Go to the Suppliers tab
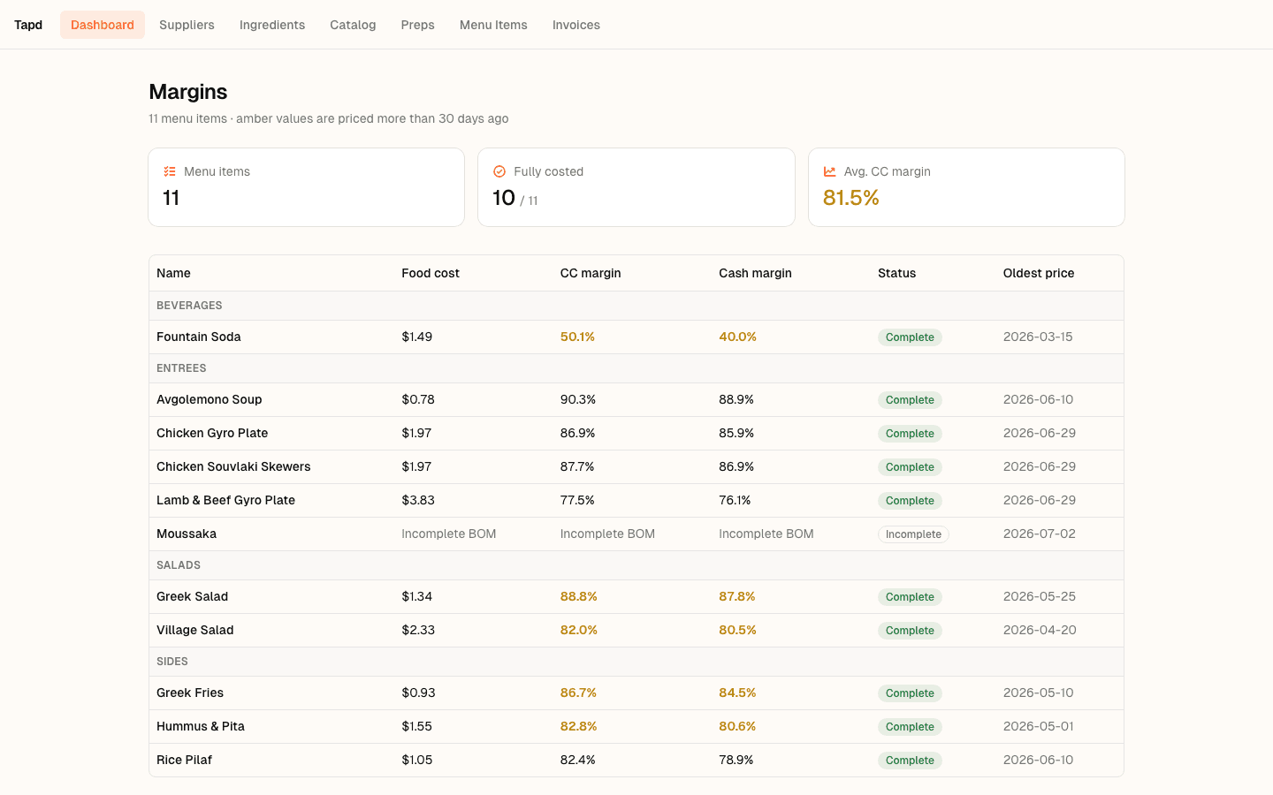Image resolution: width=1273 pixels, height=795 pixels. pyautogui.click(x=187, y=25)
